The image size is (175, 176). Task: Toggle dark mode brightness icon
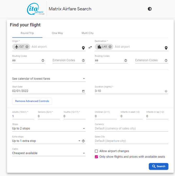(x=149, y=9)
